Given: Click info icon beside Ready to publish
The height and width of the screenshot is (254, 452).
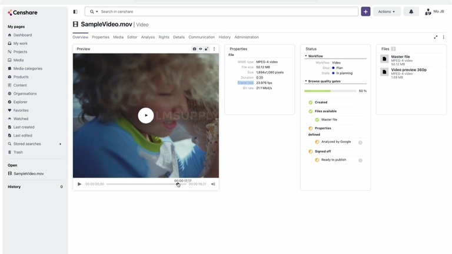Looking at the screenshot, I should tap(360, 161).
